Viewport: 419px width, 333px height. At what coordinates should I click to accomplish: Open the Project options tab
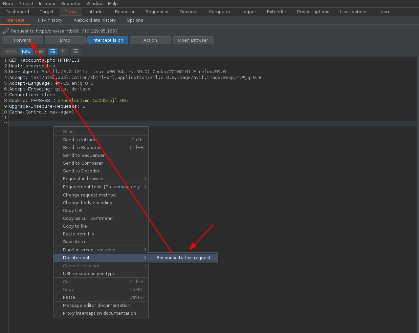(x=313, y=12)
